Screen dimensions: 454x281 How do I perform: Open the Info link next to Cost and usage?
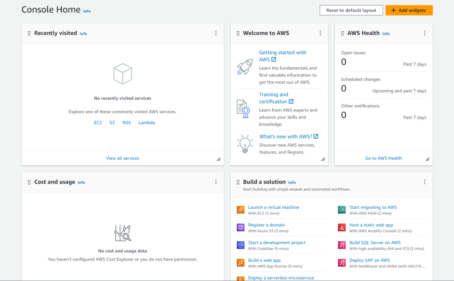point(82,182)
